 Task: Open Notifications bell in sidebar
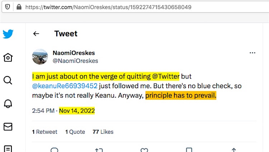[8, 103]
